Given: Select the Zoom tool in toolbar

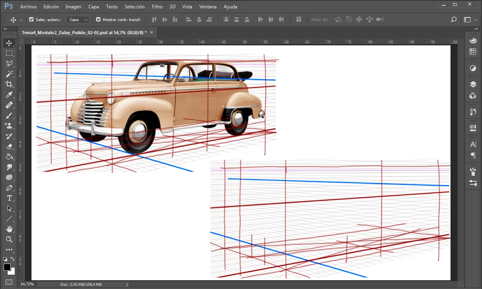Looking at the screenshot, I should pos(9,239).
